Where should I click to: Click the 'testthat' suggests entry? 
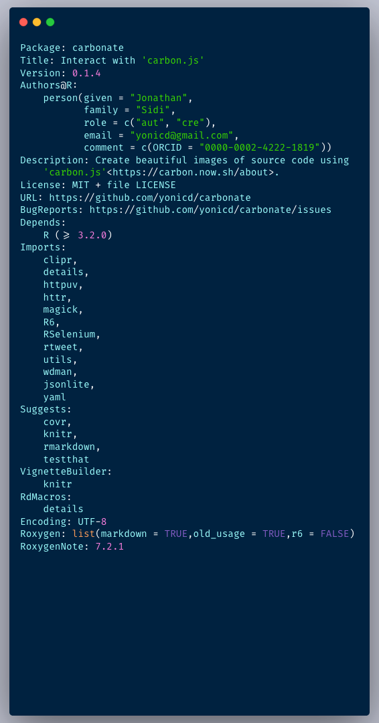(66, 459)
